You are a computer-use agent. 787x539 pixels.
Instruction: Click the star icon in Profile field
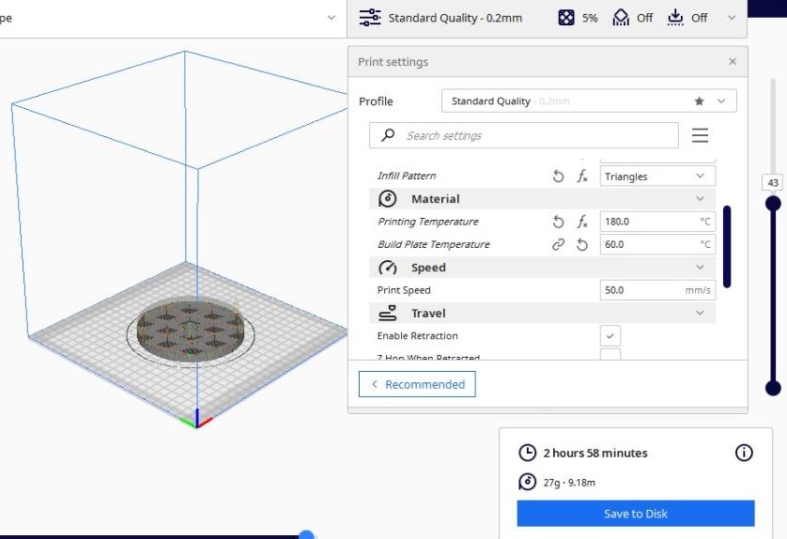point(699,100)
